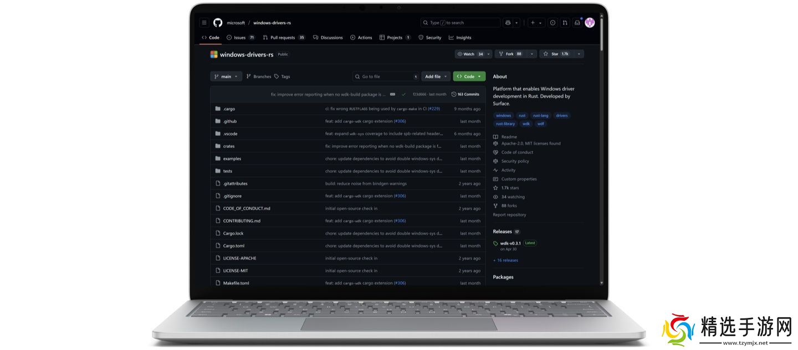Open the pull requests shortcut icon in header
Screen dimensions: 798x350
pos(565,23)
